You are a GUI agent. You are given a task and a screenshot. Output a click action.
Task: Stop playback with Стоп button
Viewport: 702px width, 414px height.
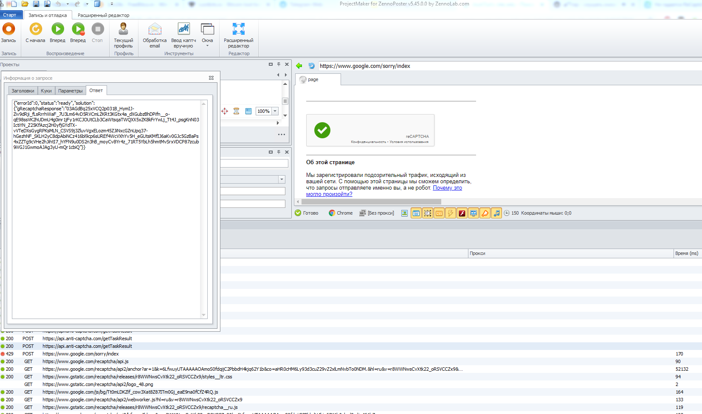click(97, 33)
